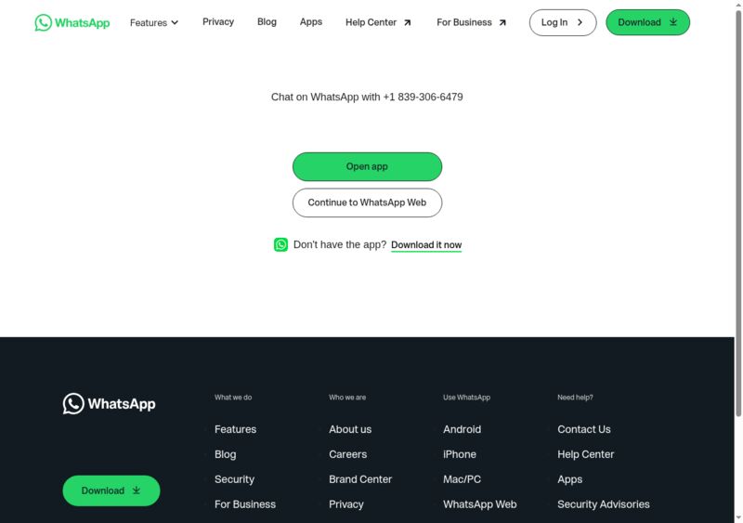Screen dimensions: 743x523
Task: Open the Mac/PC footer link
Action: coord(462,479)
